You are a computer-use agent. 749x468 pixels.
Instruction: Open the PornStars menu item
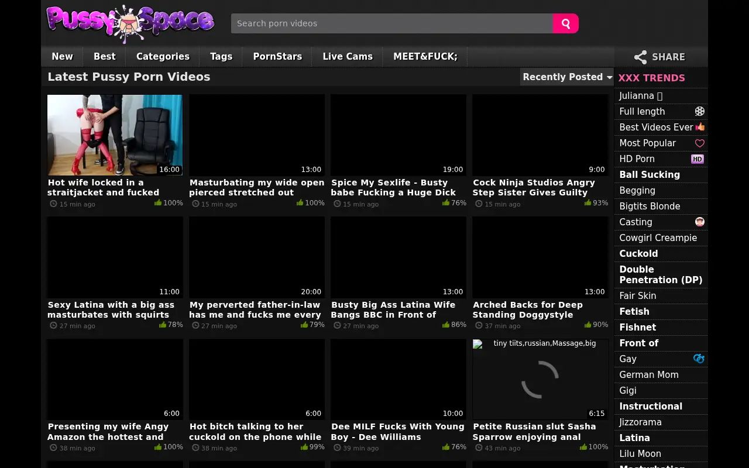277,57
